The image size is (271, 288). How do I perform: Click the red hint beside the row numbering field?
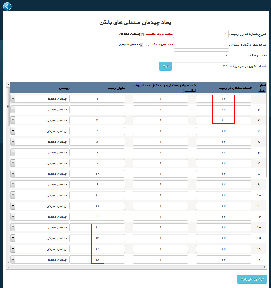coord(159,34)
